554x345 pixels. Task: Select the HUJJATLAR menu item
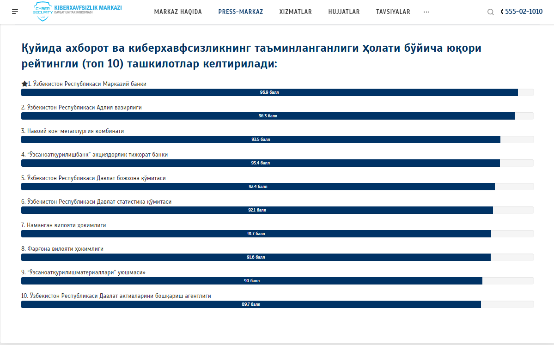coord(344,12)
